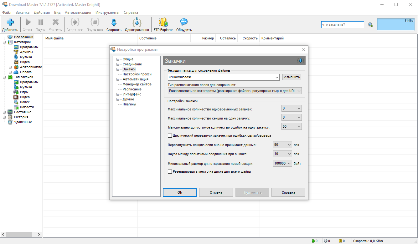The width and height of the screenshot is (418, 244).
Task: Expand Автоматизация in settings tree
Action: [x=118, y=79]
